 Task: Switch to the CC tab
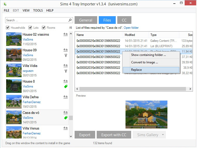pos(124,20)
